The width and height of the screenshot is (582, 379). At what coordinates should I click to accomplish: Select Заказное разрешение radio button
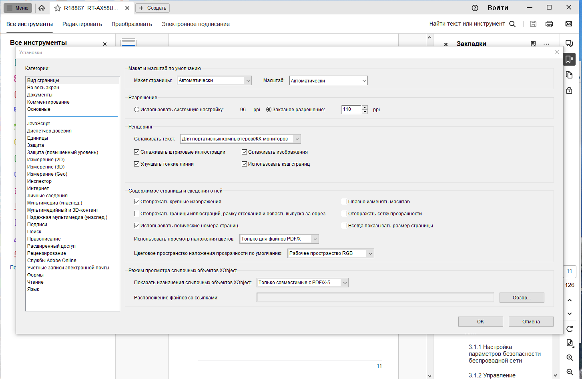tap(269, 110)
